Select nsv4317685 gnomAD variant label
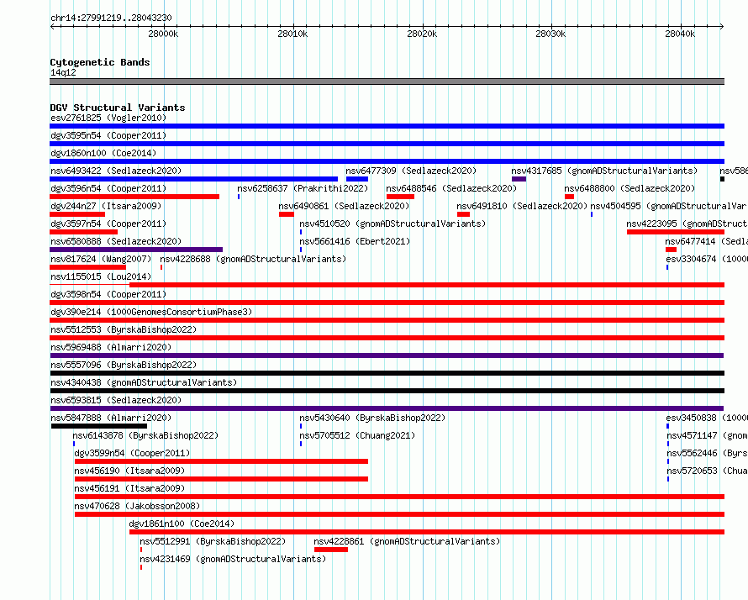Screen dimensions: 748x600 [x=604, y=171]
